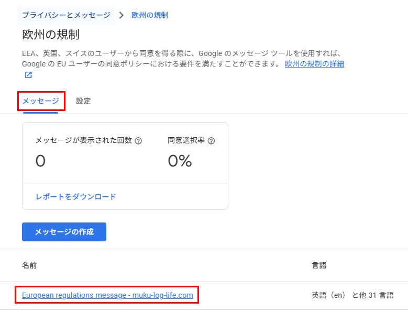Click the メッセージが表示された回数 label
Viewport: 408px width, 324px height.
point(83,141)
